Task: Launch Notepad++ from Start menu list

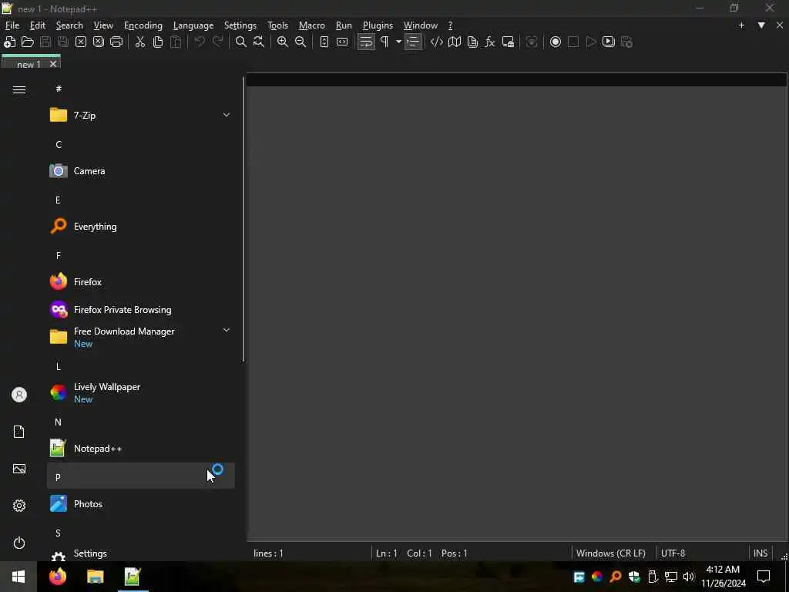Action: [x=141, y=449]
